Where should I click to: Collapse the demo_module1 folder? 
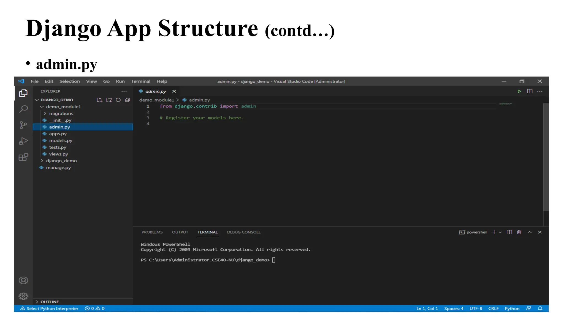[63, 107]
